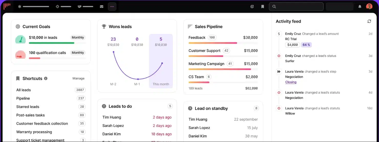Open Sarah Lopez in Leads to do
The height and width of the screenshot is (142, 379).
(x=137, y=126)
